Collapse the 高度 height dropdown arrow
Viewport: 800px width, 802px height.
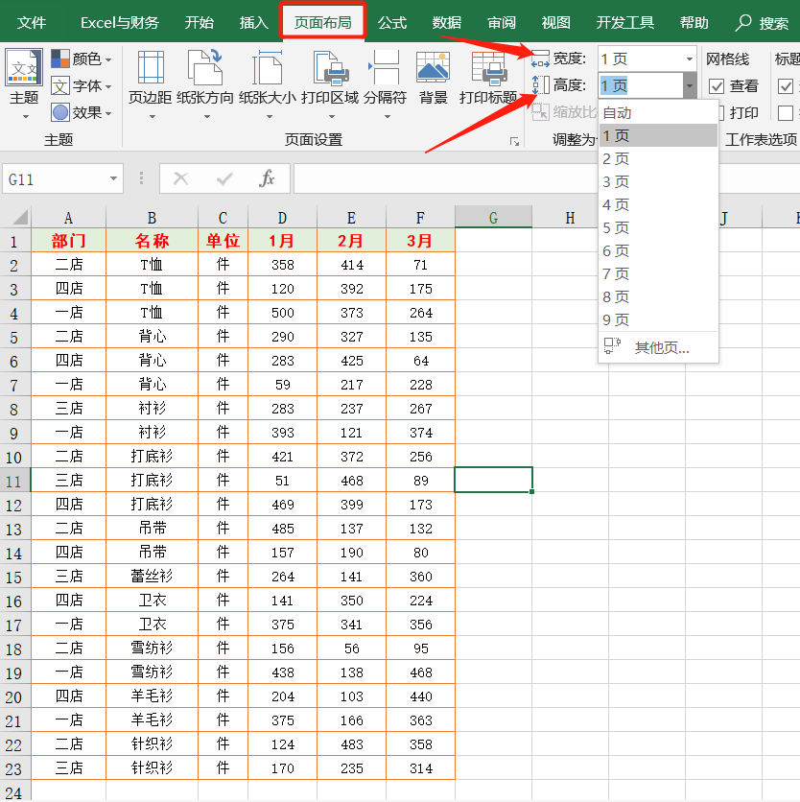[690, 85]
